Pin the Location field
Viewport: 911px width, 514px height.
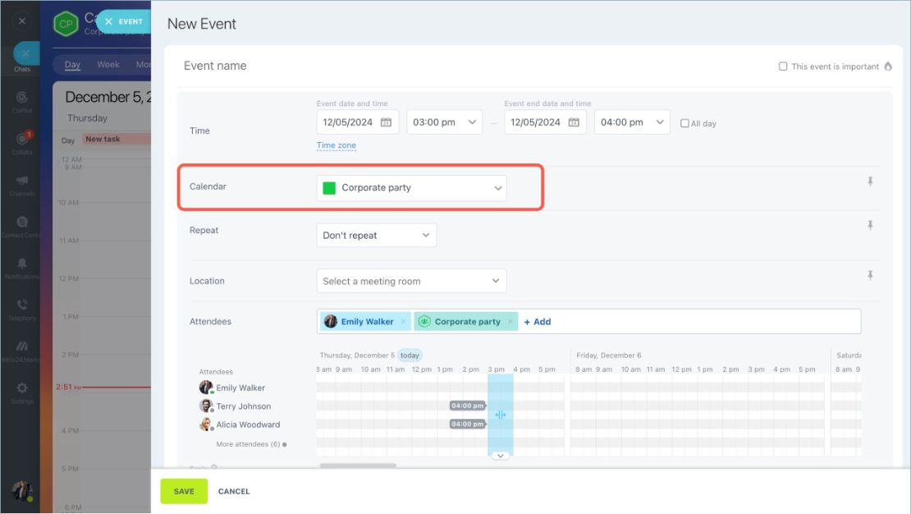pos(870,275)
